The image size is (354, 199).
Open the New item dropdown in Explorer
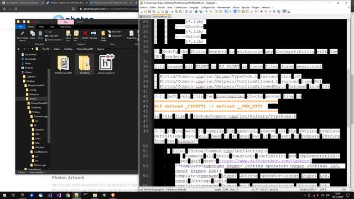(x=115, y=32)
